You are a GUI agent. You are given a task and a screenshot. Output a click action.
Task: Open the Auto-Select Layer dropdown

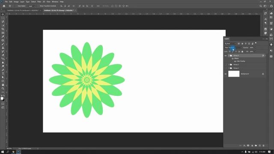pyautogui.click(x=32, y=6)
